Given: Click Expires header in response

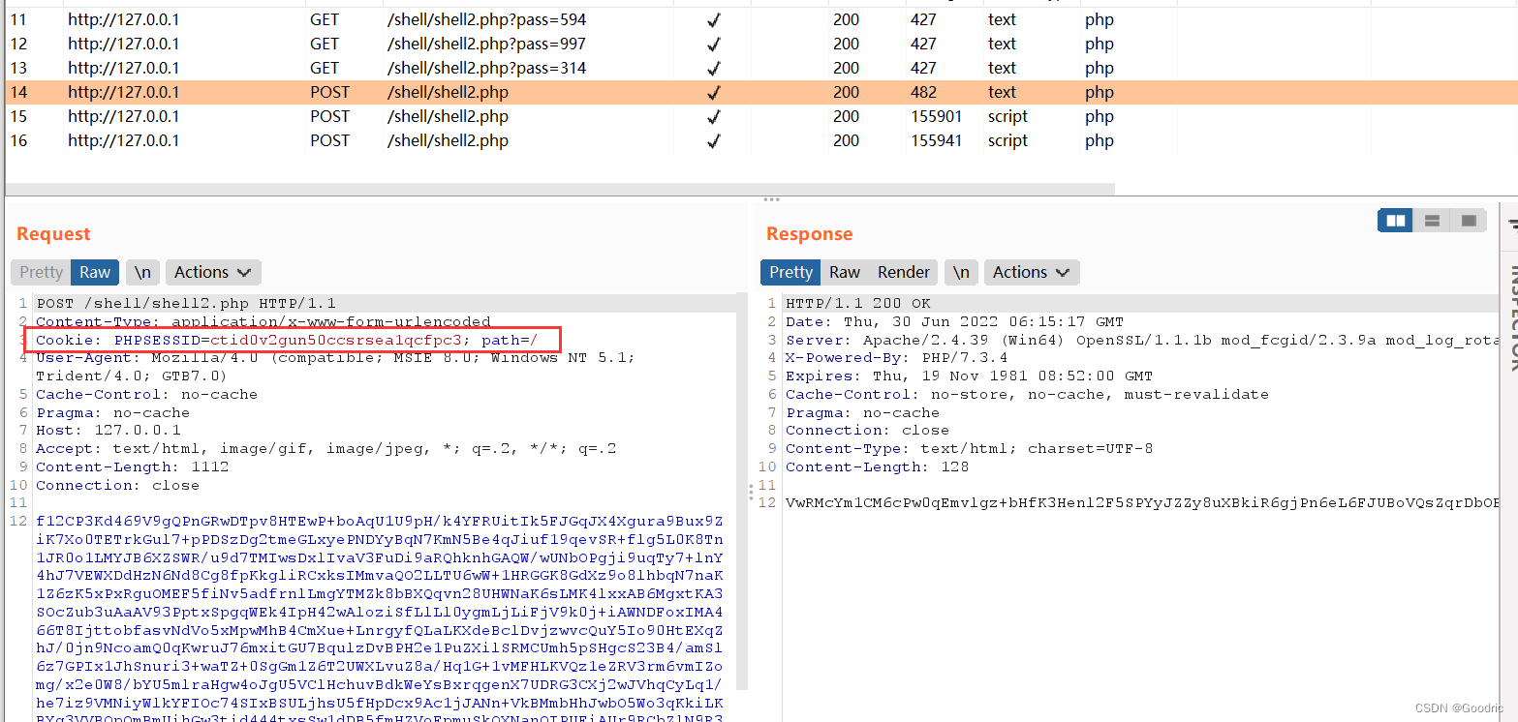Looking at the screenshot, I should 970,376.
